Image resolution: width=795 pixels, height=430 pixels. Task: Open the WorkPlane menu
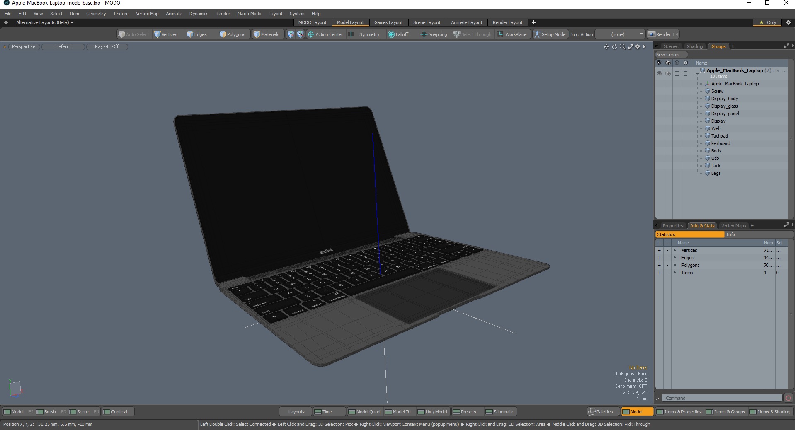(x=512, y=34)
